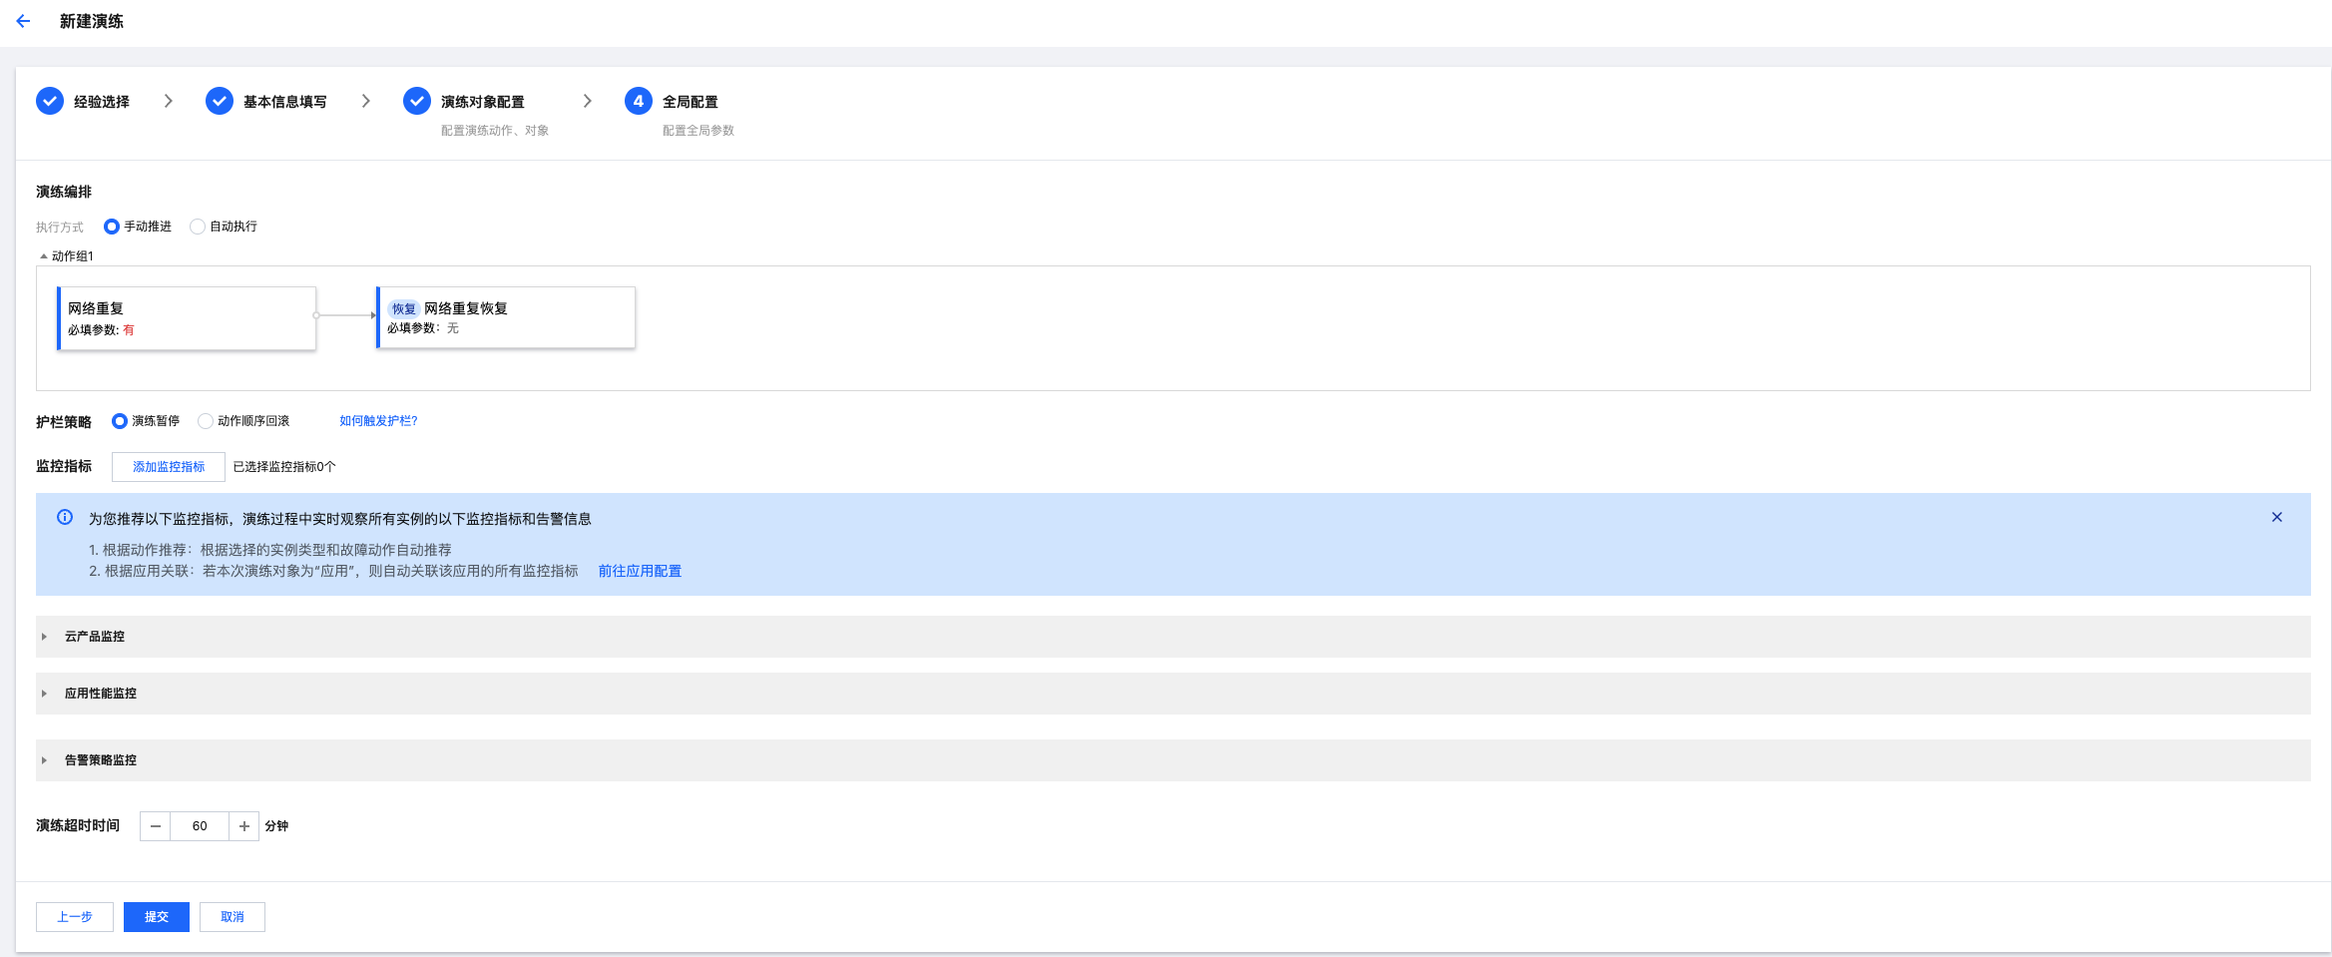Click the info icon in the blue banner

[65, 517]
